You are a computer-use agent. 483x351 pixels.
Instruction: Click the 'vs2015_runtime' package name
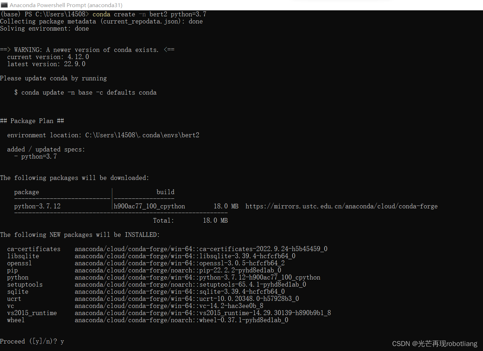click(32, 313)
